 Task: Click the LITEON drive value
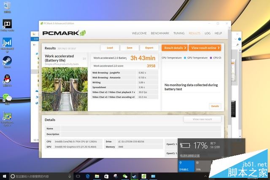(131, 142)
